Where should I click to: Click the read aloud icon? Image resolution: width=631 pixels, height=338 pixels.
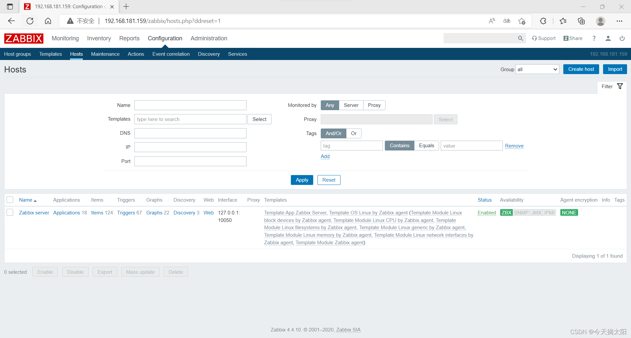point(492,21)
